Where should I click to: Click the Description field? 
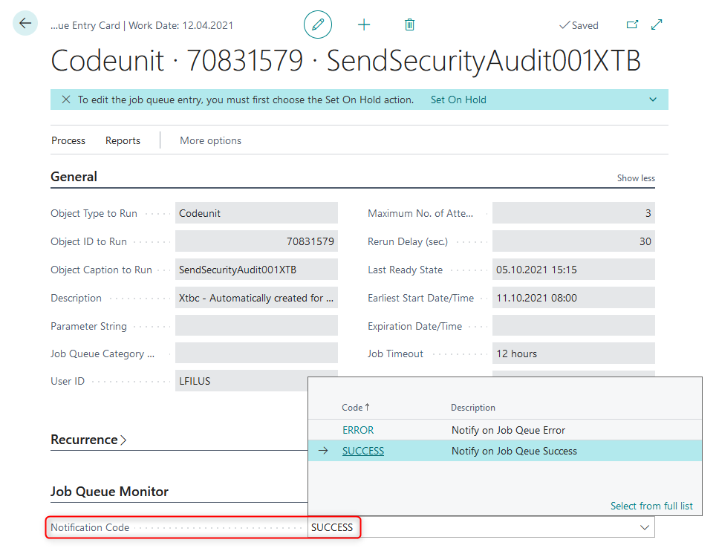(x=256, y=298)
